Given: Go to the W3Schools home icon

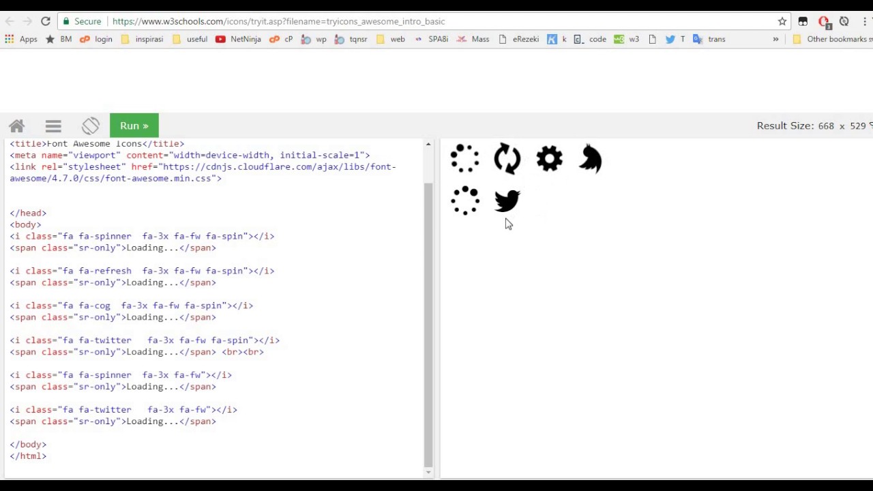Looking at the screenshot, I should pyautogui.click(x=16, y=126).
